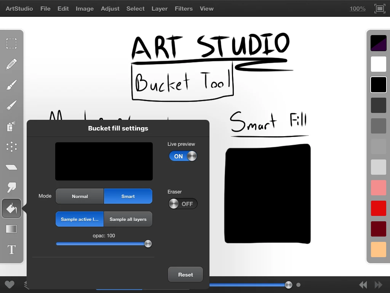Tap the black Smart Fill square on canvas
This screenshot has height=293, width=390.
click(268, 194)
